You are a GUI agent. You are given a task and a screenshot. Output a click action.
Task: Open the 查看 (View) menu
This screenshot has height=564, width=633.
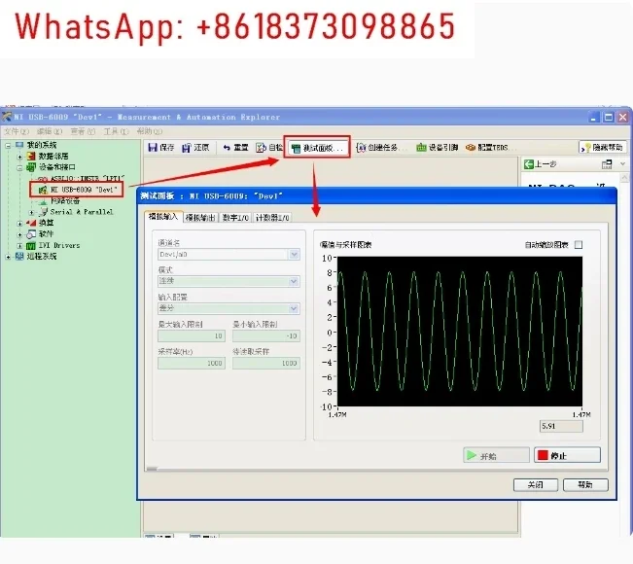pyautogui.click(x=83, y=131)
